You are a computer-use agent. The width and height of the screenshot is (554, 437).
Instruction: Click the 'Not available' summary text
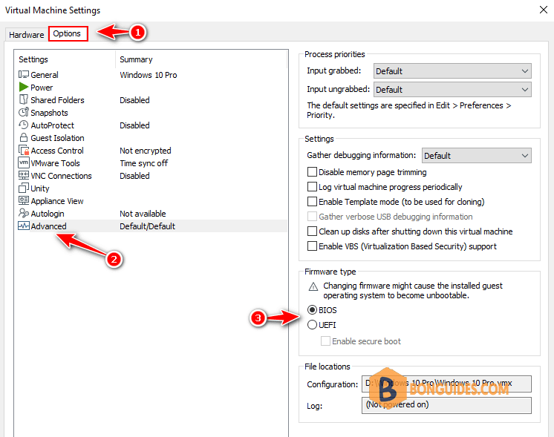(x=143, y=214)
